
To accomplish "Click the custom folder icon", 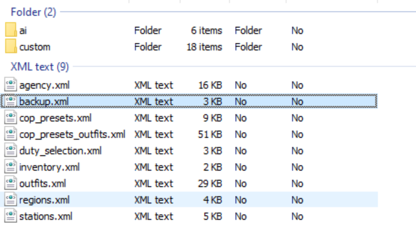I will click(11, 47).
